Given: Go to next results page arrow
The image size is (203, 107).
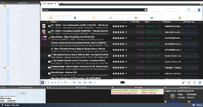Looking at the screenshot, I should (200, 83).
